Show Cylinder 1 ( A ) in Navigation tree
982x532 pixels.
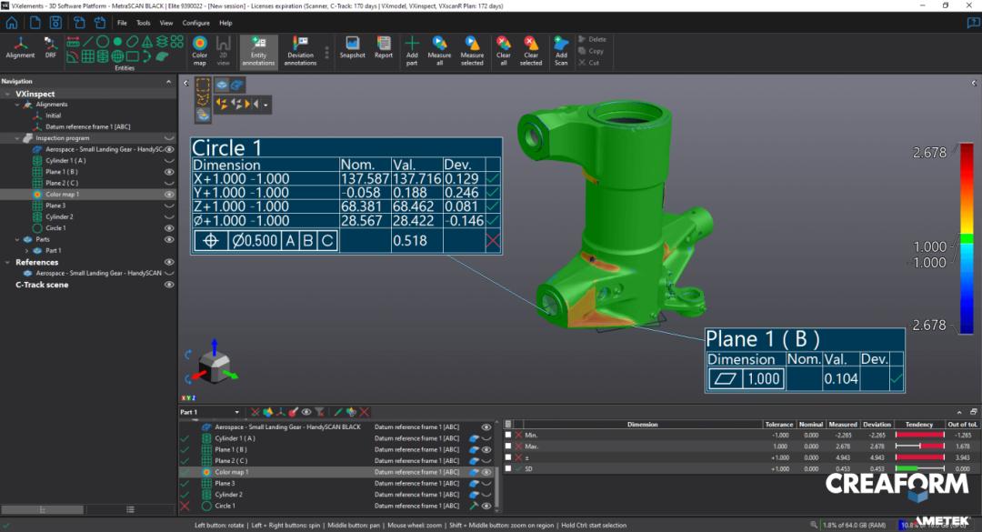pos(169,161)
